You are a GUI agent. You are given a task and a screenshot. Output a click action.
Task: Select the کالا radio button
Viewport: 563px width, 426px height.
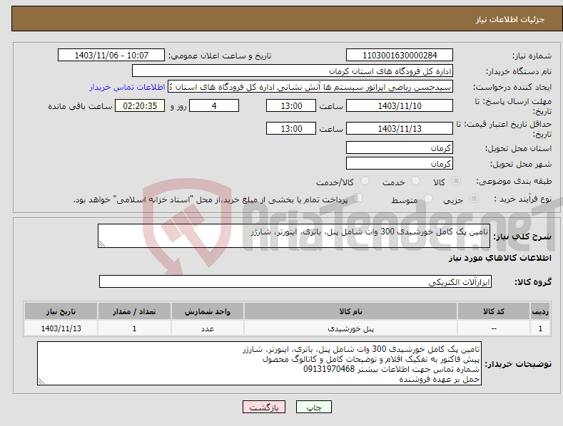point(456,181)
